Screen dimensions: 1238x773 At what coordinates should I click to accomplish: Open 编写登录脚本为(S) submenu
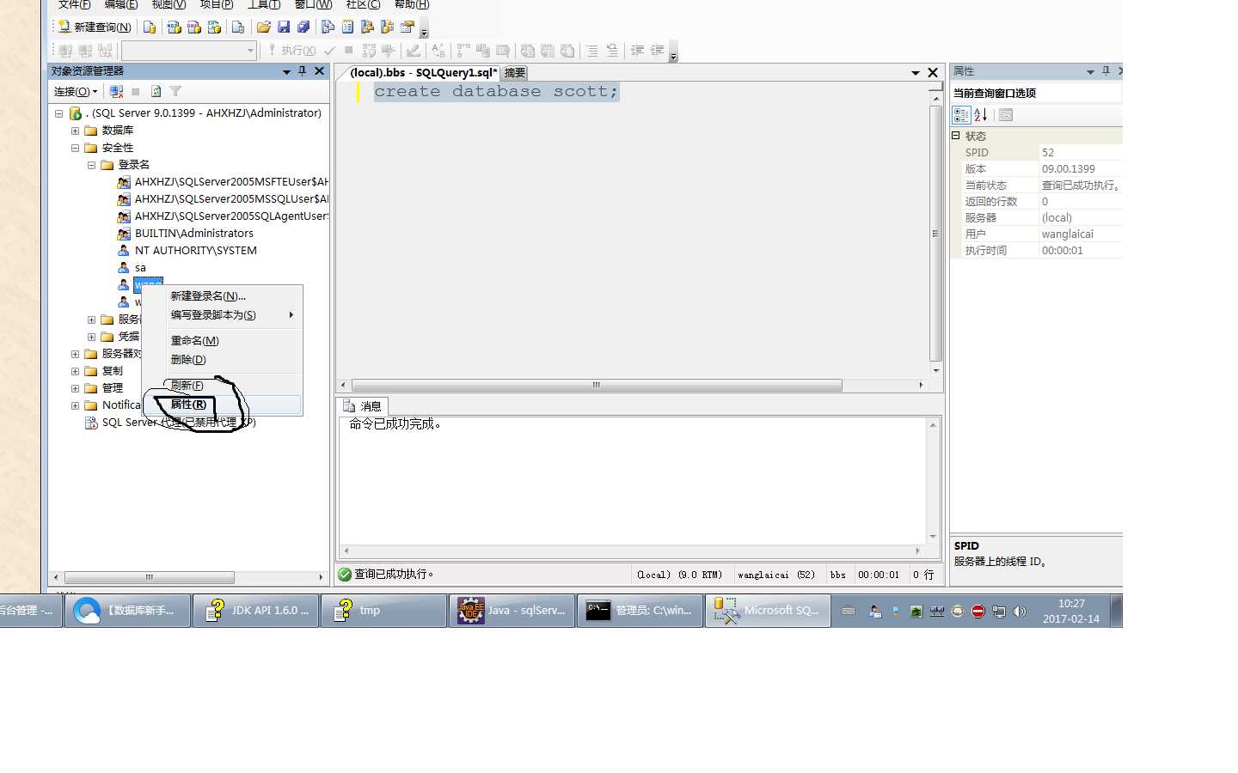pyautogui.click(x=222, y=315)
